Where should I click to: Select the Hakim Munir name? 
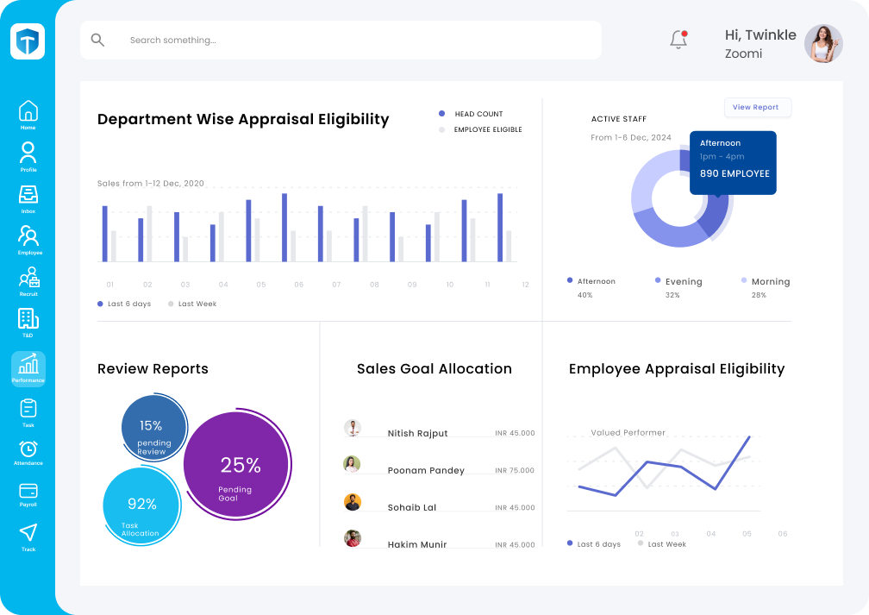416,544
